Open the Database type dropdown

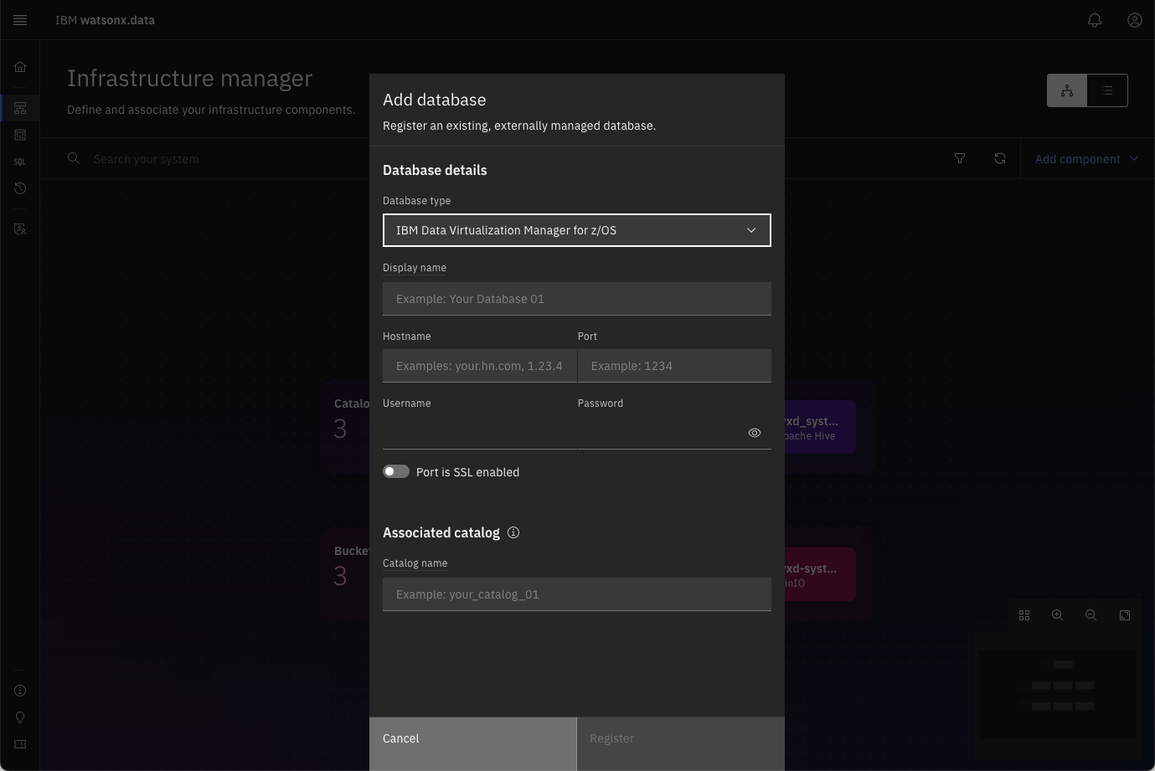coord(577,230)
